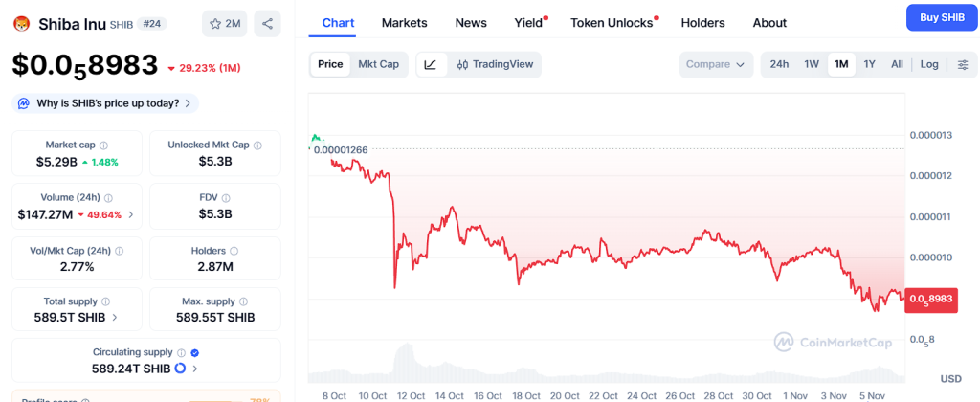Select the line chart type icon
Screen dimensions: 980x402
click(x=431, y=64)
